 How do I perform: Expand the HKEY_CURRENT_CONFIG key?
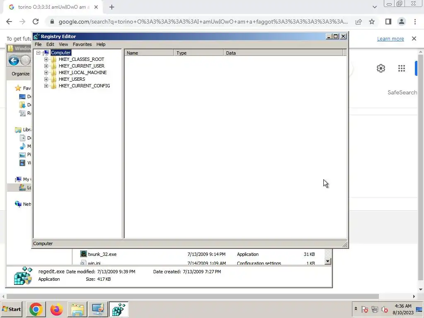pos(46,86)
